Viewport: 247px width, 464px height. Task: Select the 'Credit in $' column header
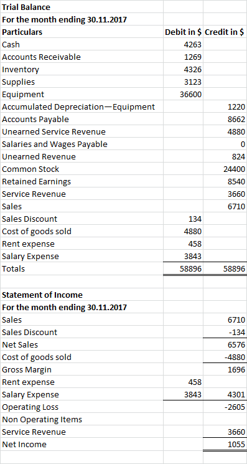tap(225, 32)
